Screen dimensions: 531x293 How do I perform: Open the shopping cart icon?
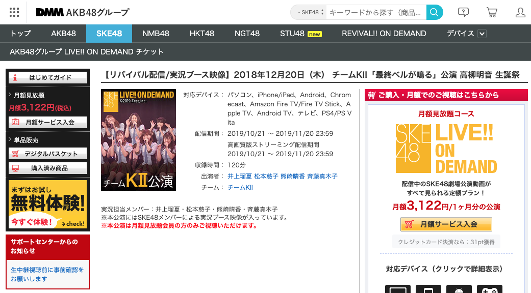[492, 13]
